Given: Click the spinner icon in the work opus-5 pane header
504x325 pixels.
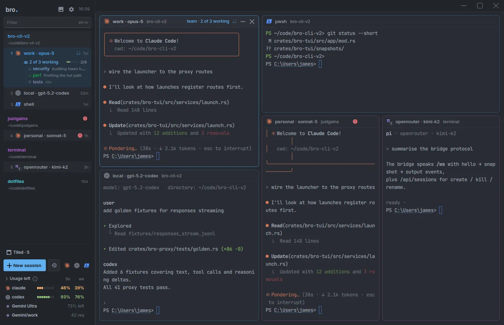Looking at the screenshot, I should coord(234,22).
